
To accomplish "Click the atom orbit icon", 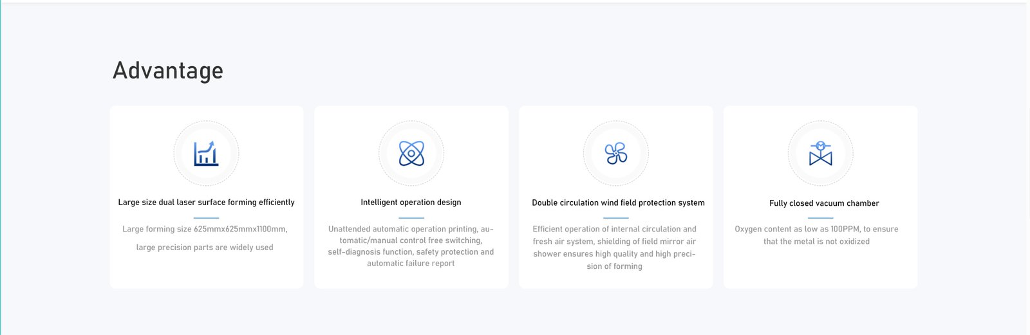I will [x=411, y=154].
